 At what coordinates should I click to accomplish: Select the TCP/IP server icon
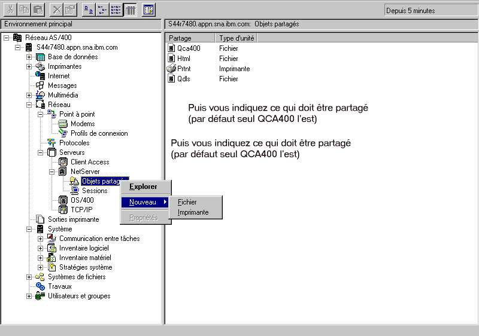point(63,210)
